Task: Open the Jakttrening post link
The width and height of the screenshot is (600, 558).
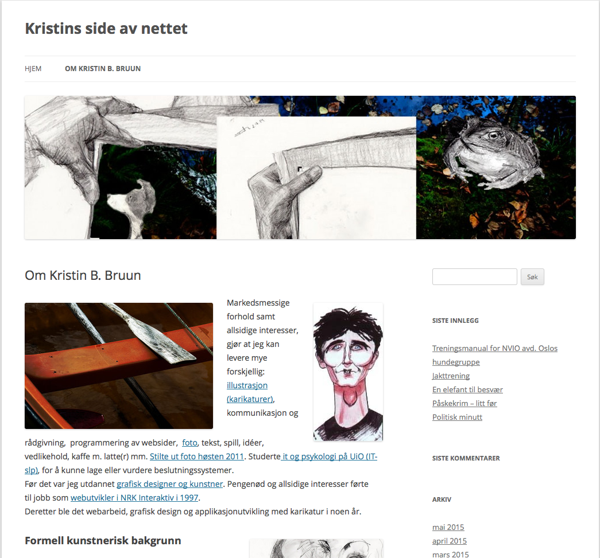Action: point(451,376)
